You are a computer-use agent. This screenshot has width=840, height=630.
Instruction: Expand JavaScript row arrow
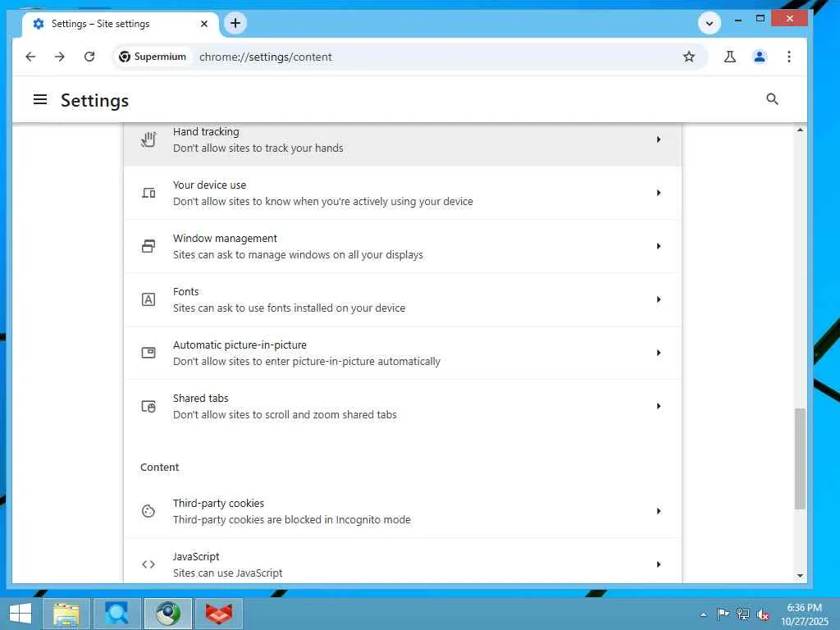(x=659, y=564)
